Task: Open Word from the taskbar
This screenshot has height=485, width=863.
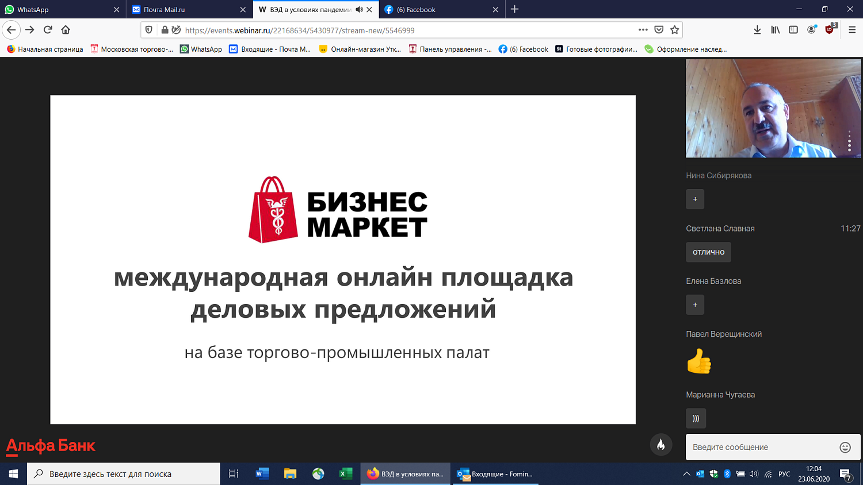Action: tap(262, 474)
